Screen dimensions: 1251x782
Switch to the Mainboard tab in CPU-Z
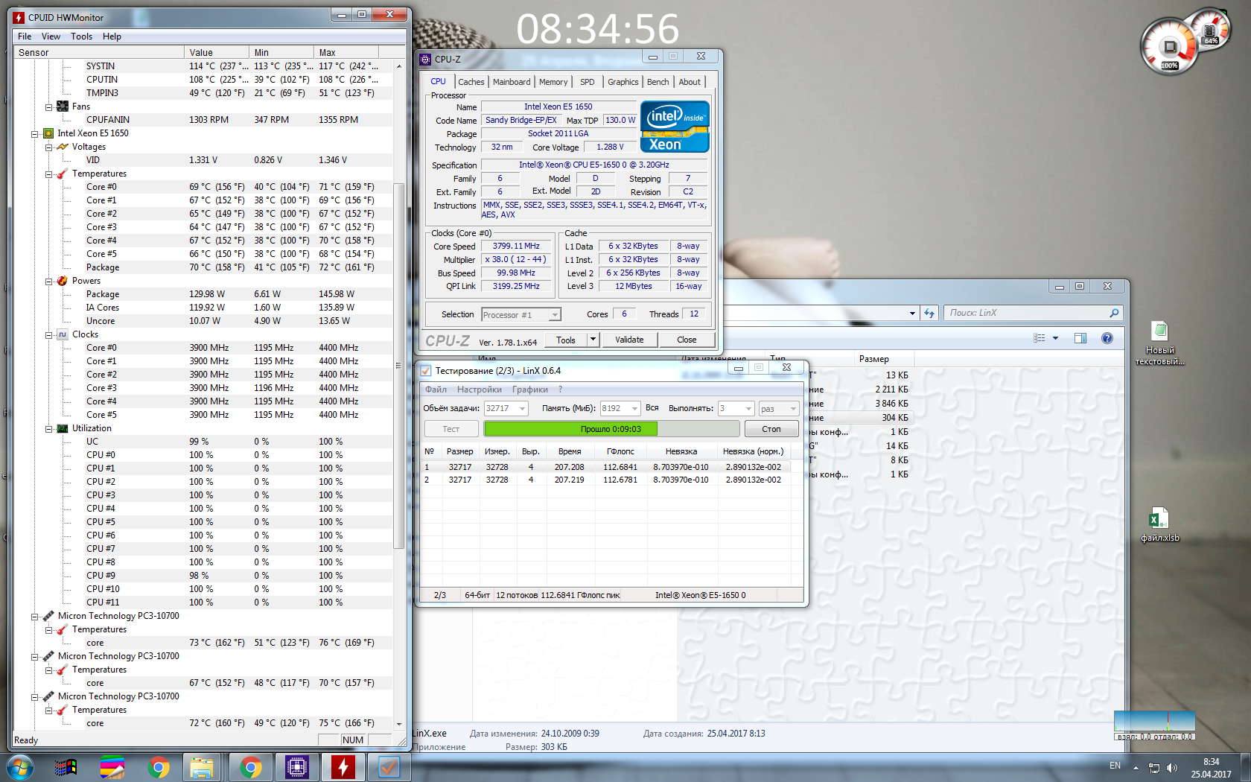pyautogui.click(x=512, y=82)
